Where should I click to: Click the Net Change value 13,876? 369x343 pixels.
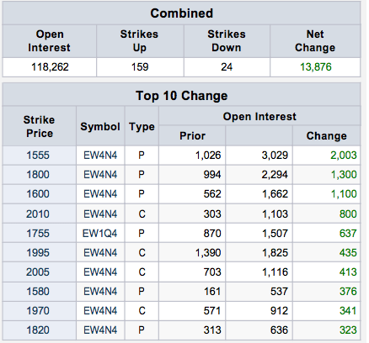pos(316,67)
